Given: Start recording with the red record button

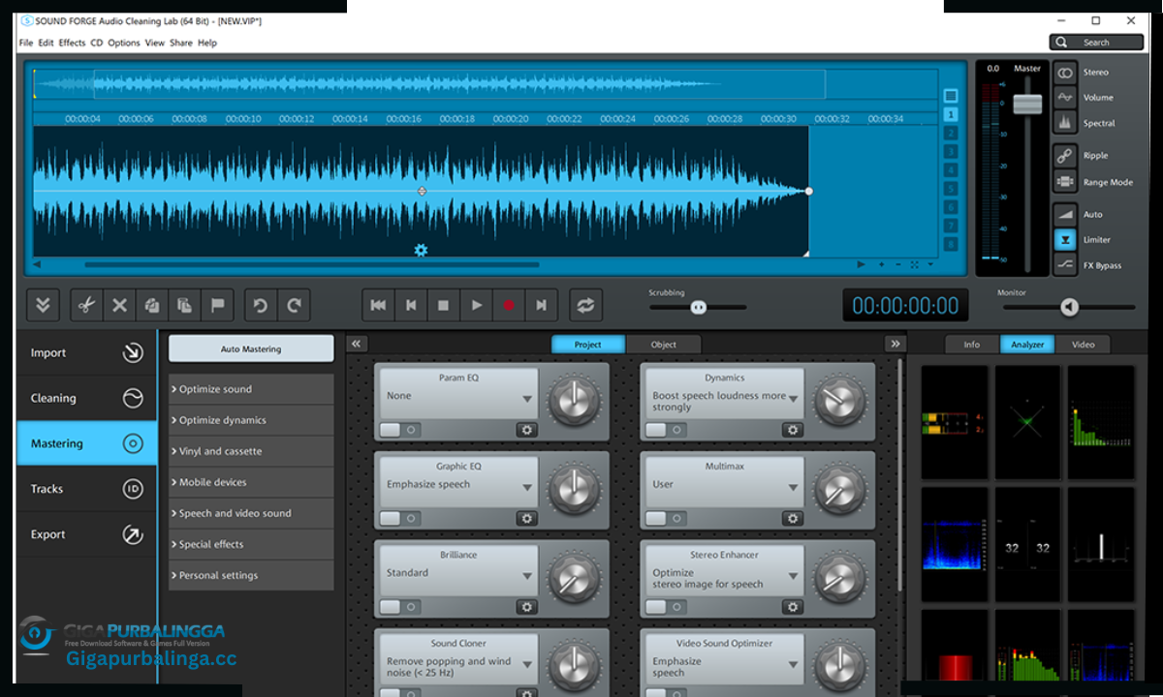Looking at the screenshot, I should 508,305.
